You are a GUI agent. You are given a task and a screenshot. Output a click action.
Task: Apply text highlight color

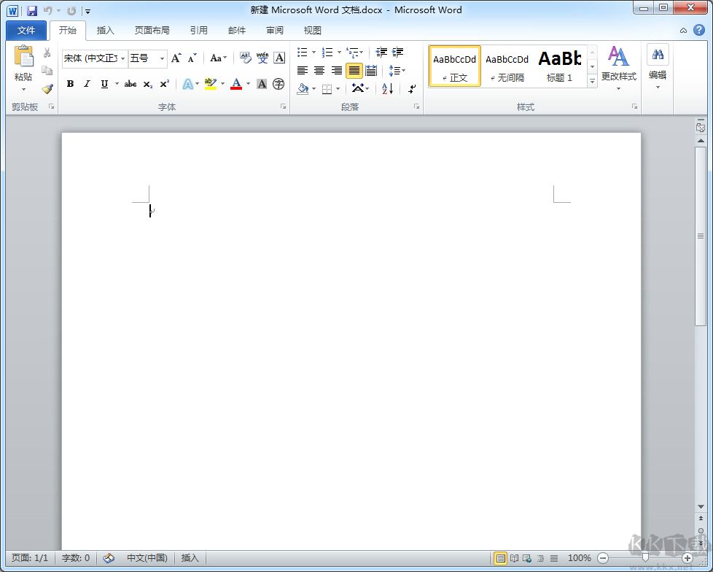point(209,83)
